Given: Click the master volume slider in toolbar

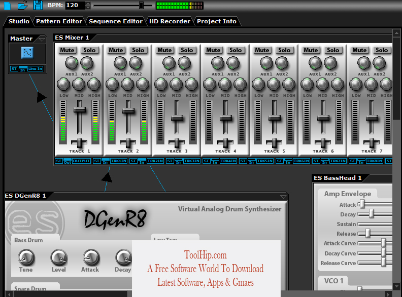Looking at the screenshot, I should pos(141,6).
